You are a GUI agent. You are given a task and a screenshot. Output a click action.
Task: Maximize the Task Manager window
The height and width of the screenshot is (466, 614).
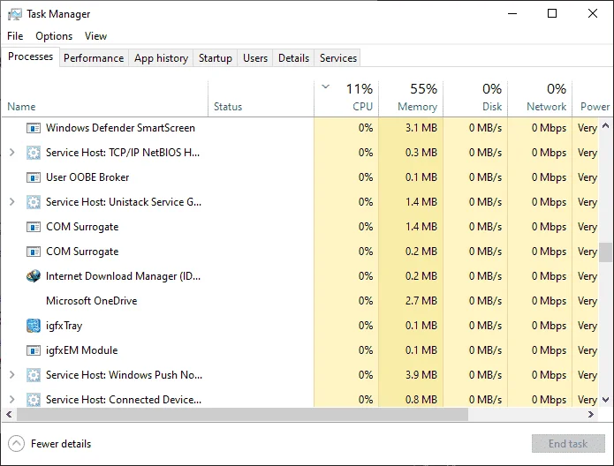[x=552, y=14]
